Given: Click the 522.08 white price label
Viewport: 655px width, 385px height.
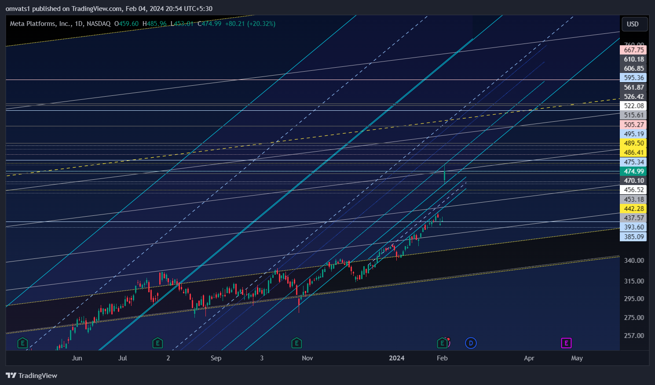Looking at the screenshot, I should (x=633, y=106).
